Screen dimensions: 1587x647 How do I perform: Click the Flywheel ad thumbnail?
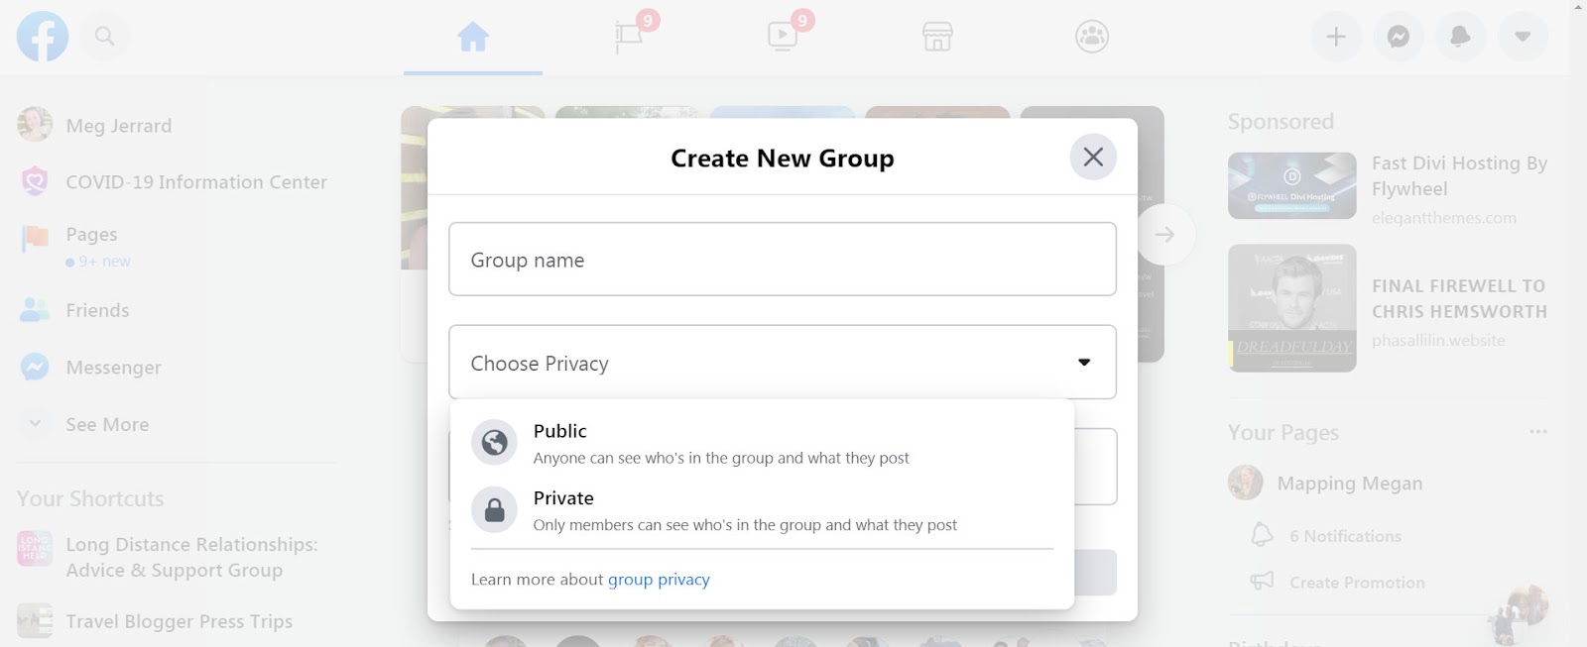[x=1292, y=185]
